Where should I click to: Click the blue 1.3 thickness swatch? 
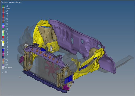point(3,50)
